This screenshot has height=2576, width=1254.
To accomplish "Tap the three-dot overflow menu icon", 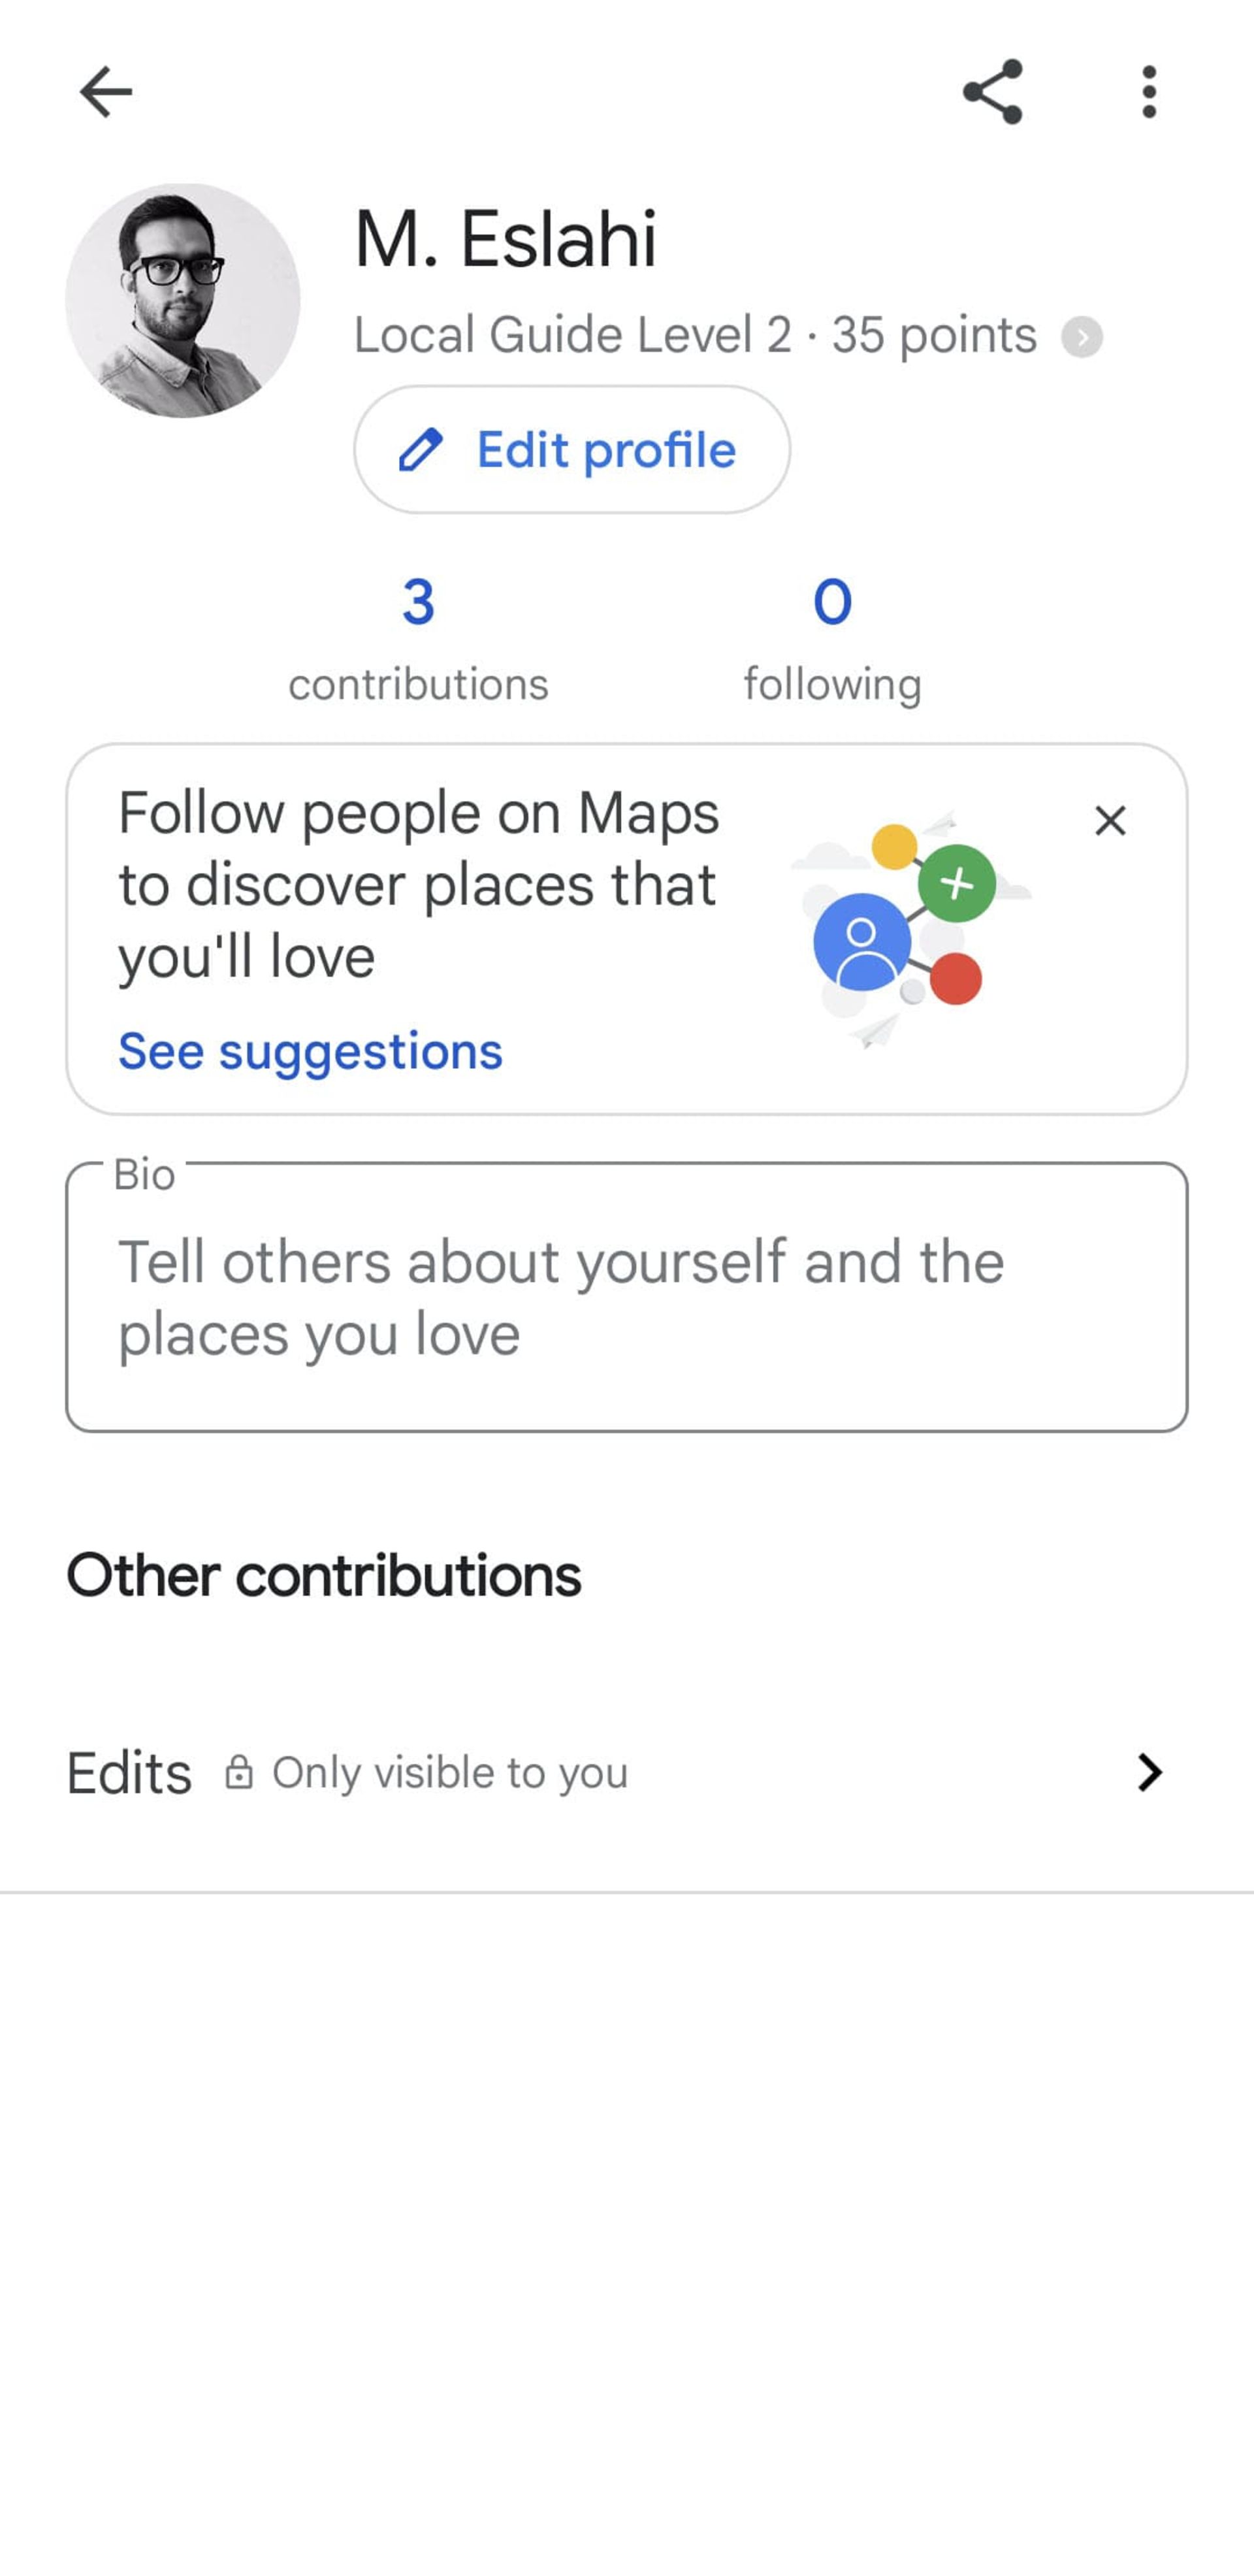I will pos(1148,90).
